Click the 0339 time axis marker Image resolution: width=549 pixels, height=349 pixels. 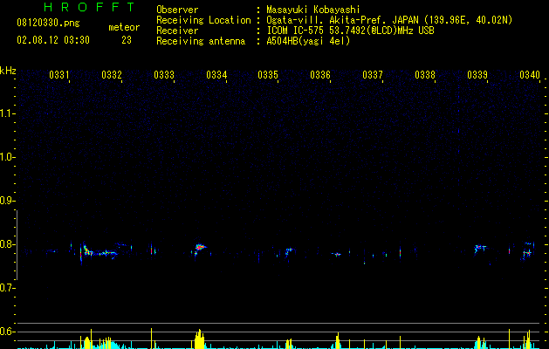[477, 75]
